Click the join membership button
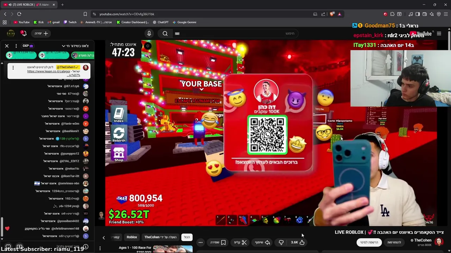This screenshot has height=253, width=451. tap(394, 242)
